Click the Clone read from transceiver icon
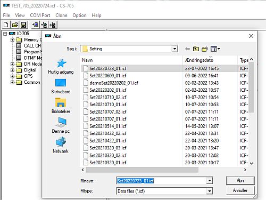Viewport: 266px width, 200px height. coord(44,25)
